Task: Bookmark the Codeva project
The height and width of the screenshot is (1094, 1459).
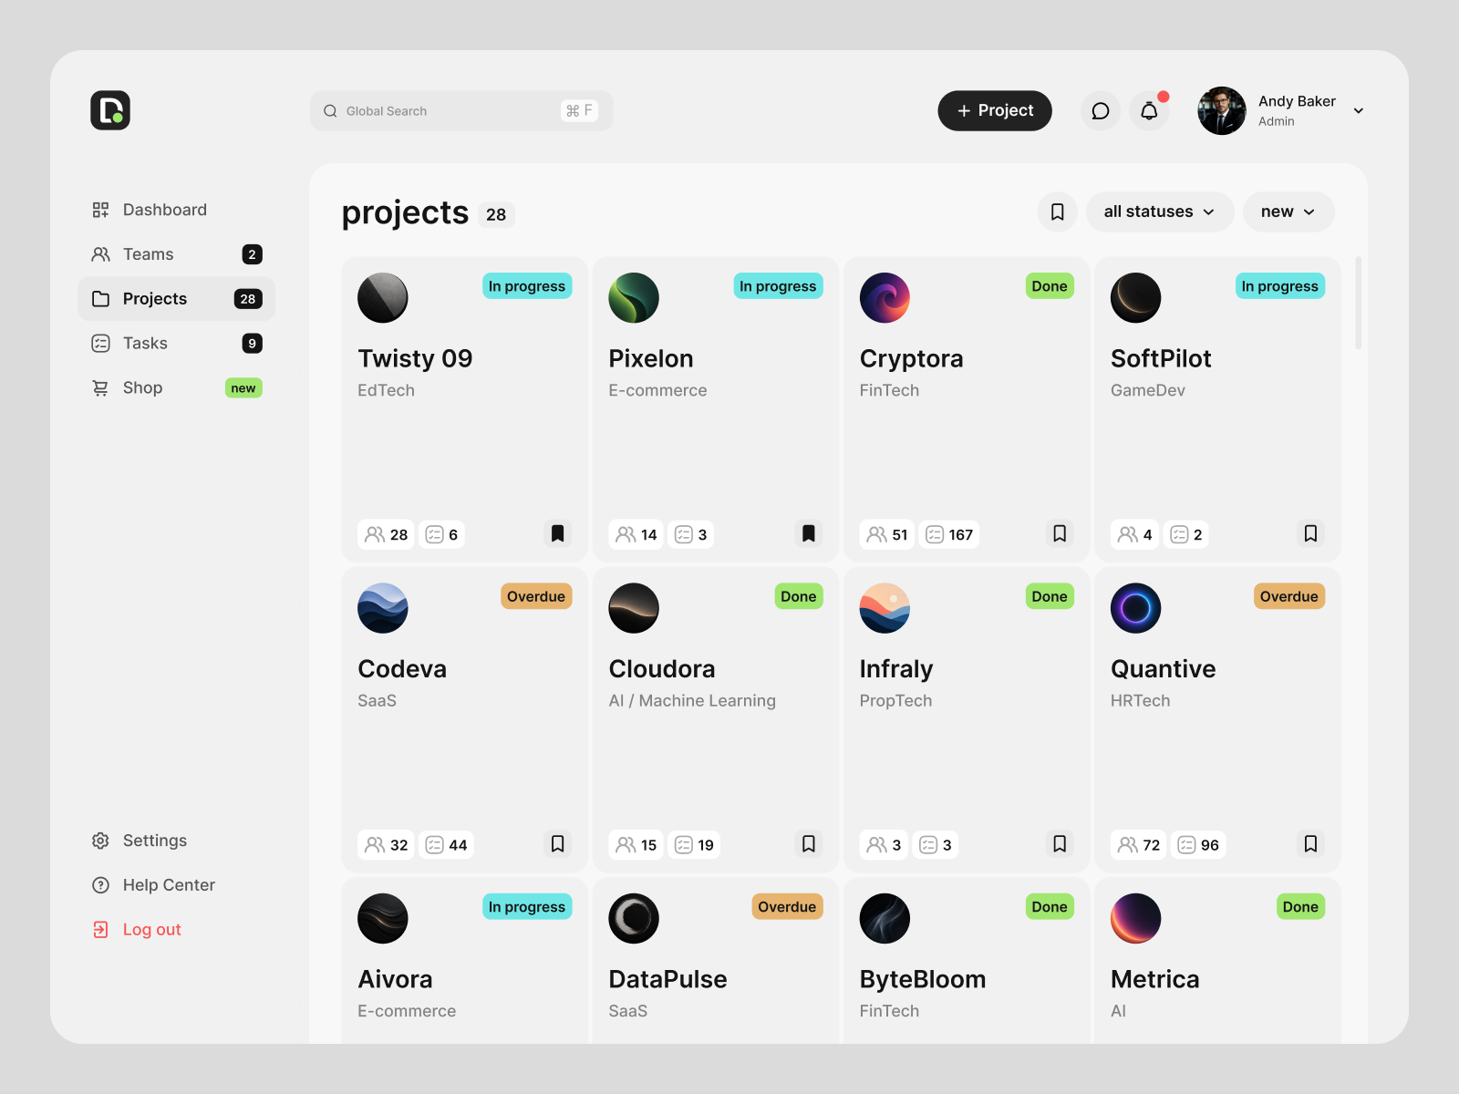Action: point(558,844)
